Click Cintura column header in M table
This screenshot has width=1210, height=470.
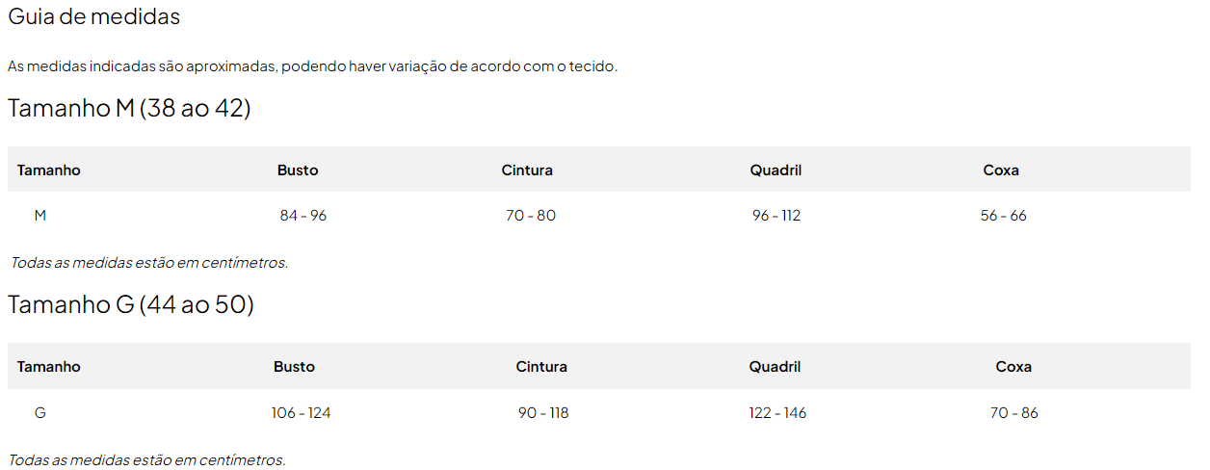pyautogui.click(x=527, y=170)
